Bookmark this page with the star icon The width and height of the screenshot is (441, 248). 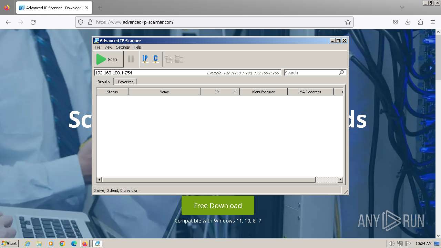tap(348, 22)
